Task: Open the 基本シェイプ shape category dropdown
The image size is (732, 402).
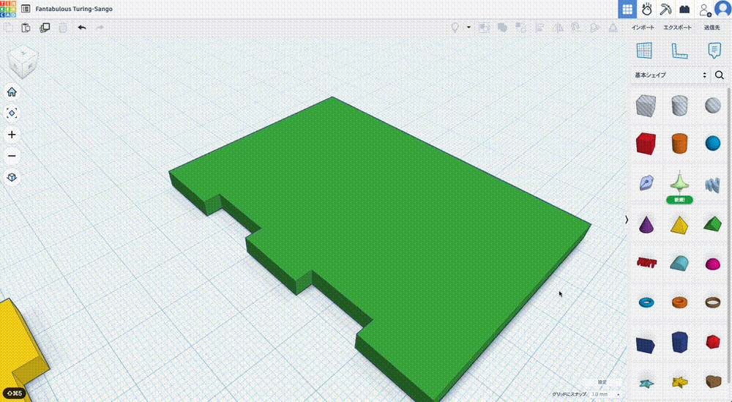Action: click(671, 75)
